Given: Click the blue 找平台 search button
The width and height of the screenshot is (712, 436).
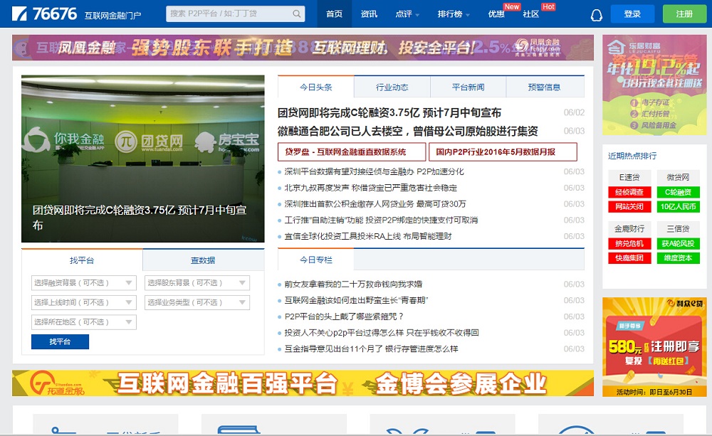Looking at the screenshot, I should pyautogui.click(x=60, y=341).
